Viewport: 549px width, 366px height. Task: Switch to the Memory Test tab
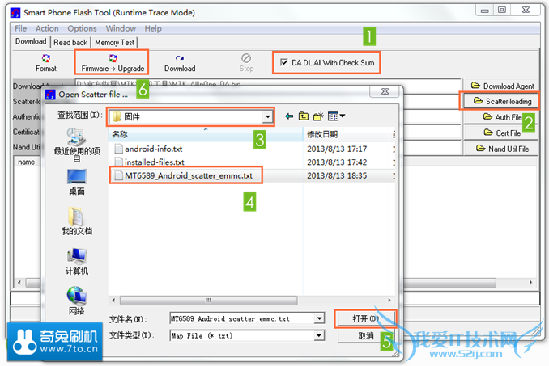tap(114, 42)
